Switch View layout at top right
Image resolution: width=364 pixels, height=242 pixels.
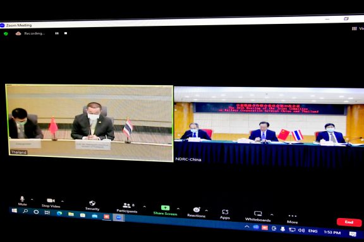[358, 28]
